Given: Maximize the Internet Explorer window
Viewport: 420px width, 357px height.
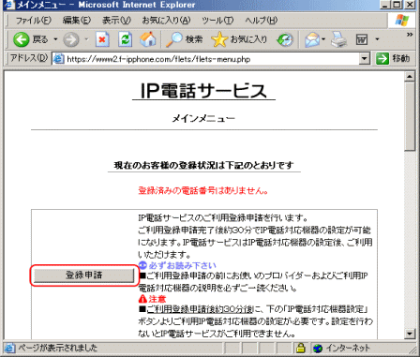Looking at the screenshot, I should (397, 5).
